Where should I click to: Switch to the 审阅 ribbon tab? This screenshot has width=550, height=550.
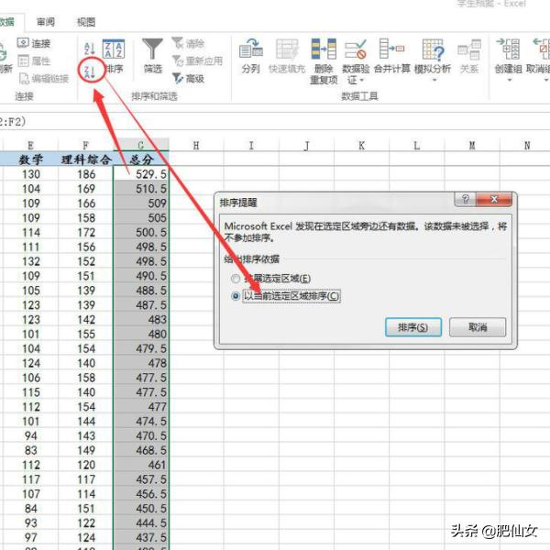pos(46,22)
